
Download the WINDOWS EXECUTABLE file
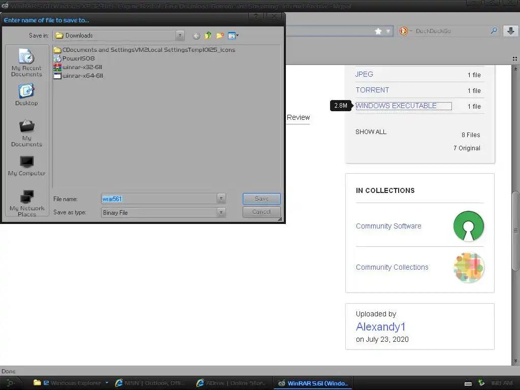[396, 106]
